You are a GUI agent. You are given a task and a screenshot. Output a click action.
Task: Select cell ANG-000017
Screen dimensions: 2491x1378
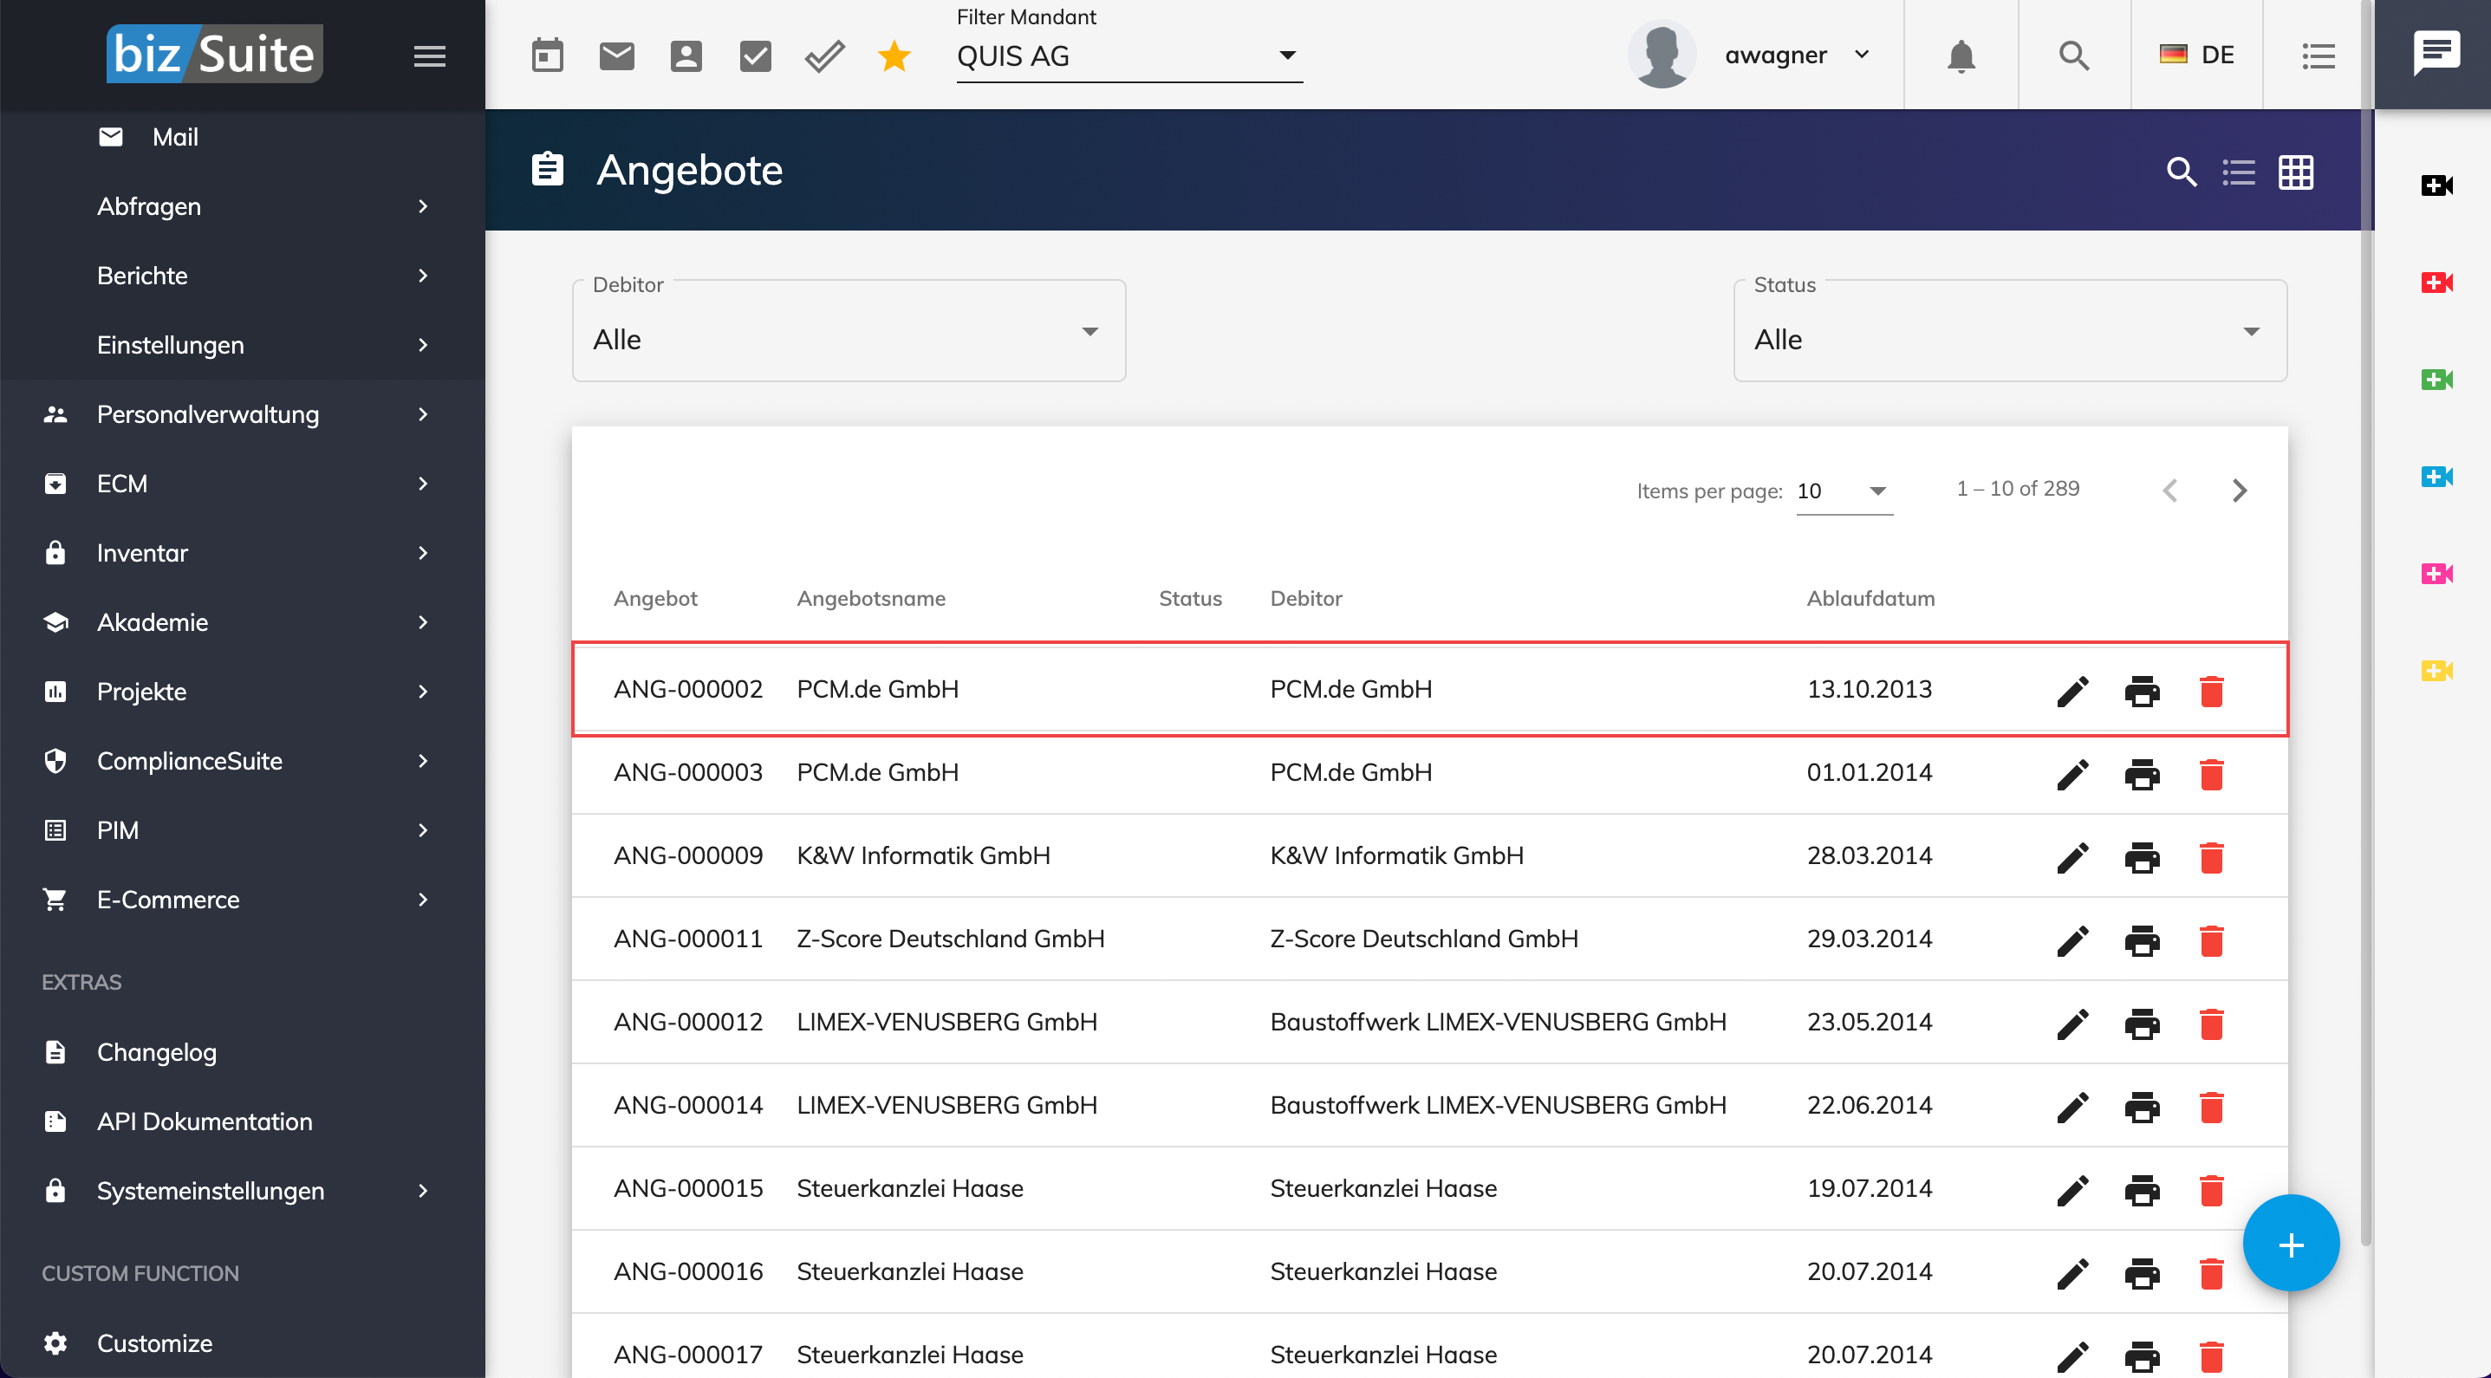click(687, 1355)
